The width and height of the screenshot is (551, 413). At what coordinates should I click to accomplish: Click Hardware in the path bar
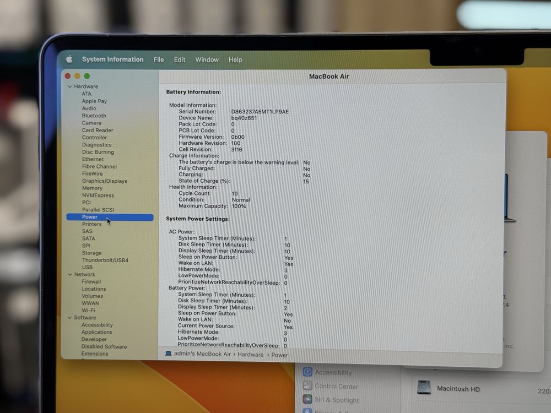[251, 355]
